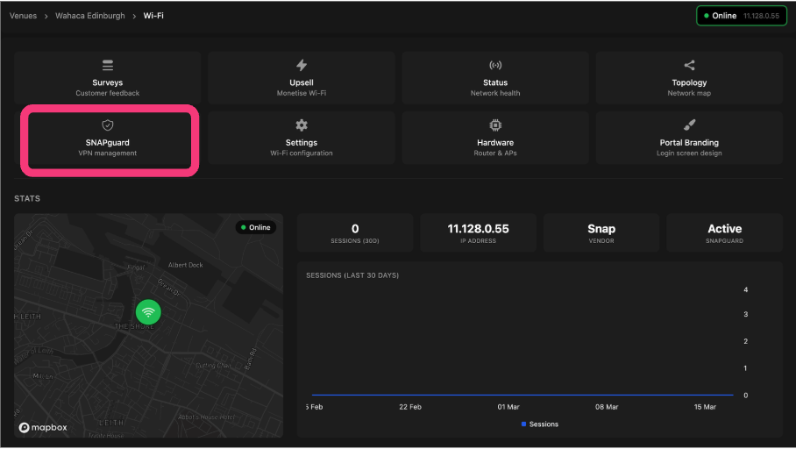Image resolution: width=796 pixels, height=449 pixels.
Task: Click the Settings gear icon
Action: (x=302, y=125)
